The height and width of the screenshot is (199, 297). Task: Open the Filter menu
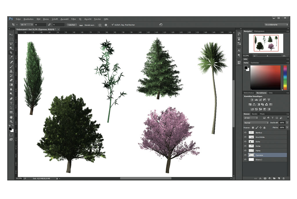point(74,19)
